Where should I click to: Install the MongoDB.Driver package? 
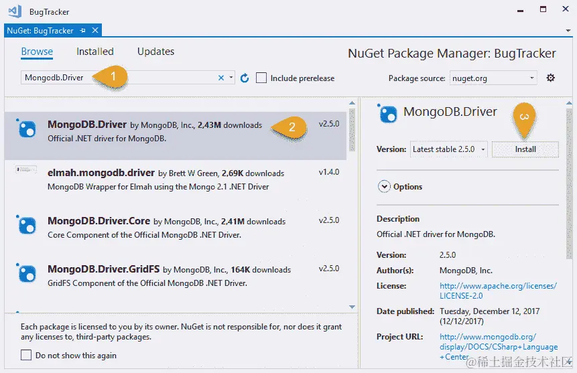pyautogui.click(x=525, y=149)
